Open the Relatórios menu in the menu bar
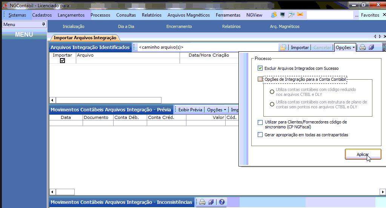The image size is (386, 208). tap(151, 15)
